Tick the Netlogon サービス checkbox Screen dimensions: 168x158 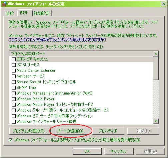click(14, 76)
